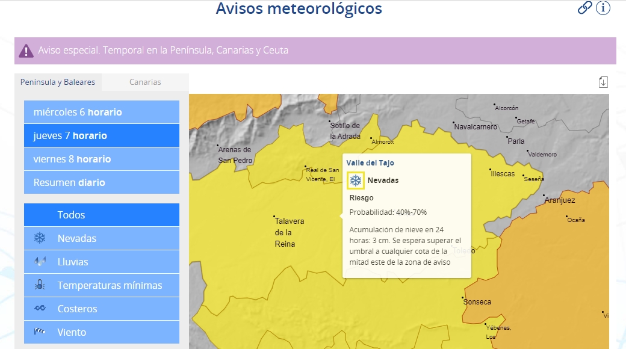
Task: Click Almorox label on the map
Action: (382, 142)
